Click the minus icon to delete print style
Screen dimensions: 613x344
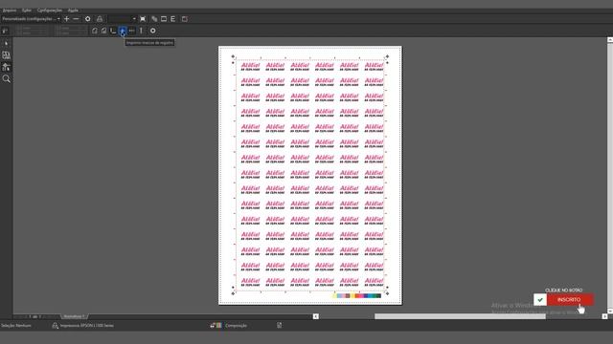coord(76,19)
